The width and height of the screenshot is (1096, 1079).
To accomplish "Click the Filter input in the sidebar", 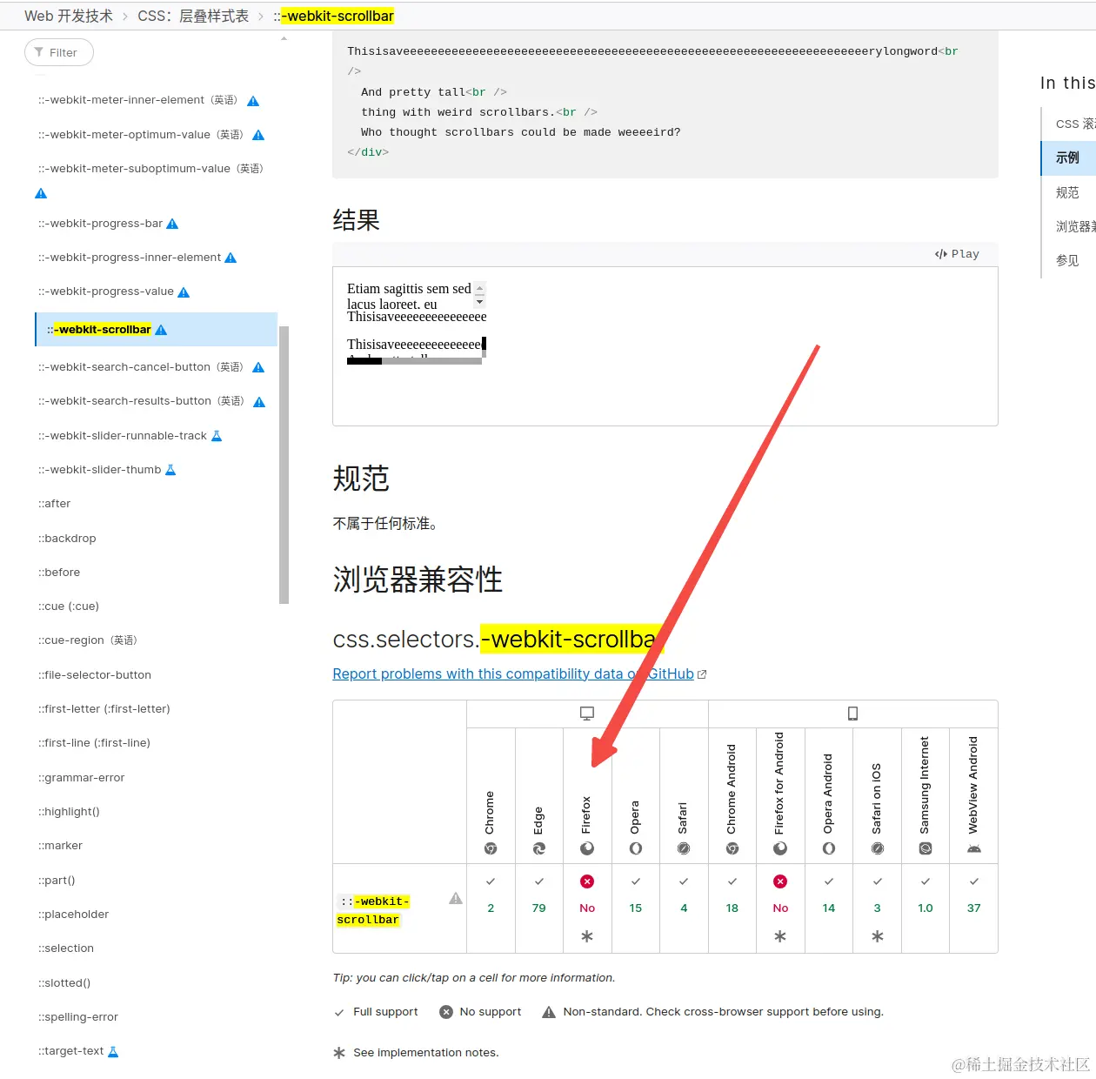I will pyautogui.click(x=59, y=52).
